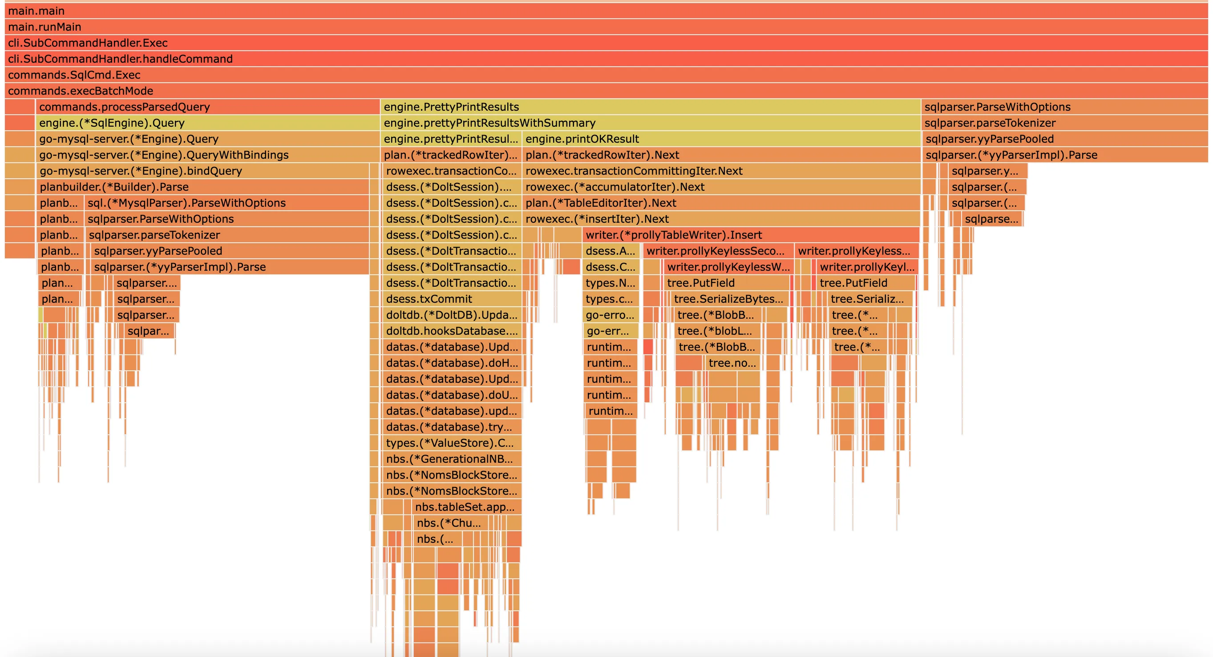The height and width of the screenshot is (657, 1213).
Task: Click the commands.execBatchMode frame
Action: pyautogui.click(x=606, y=91)
